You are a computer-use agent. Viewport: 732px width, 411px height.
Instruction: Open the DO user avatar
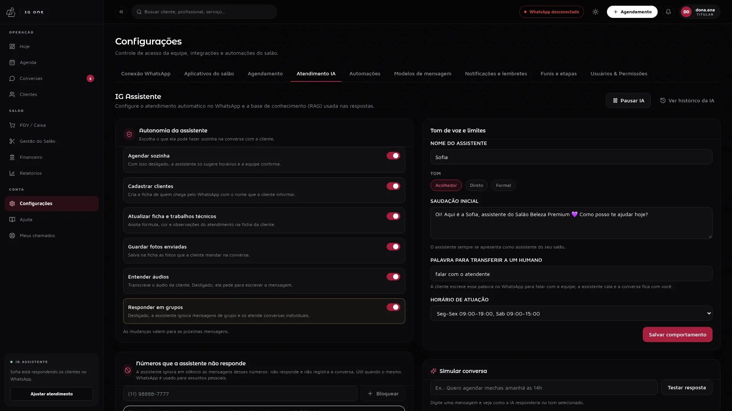tap(686, 12)
